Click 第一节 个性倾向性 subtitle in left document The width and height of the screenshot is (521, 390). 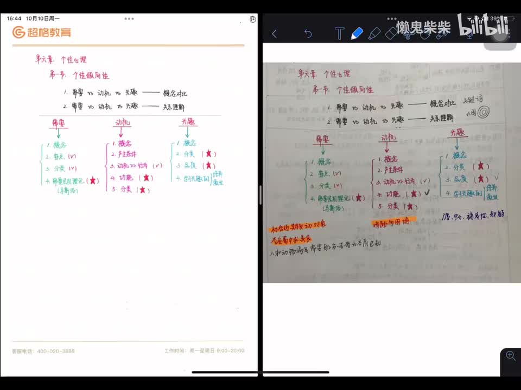(x=79, y=75)
